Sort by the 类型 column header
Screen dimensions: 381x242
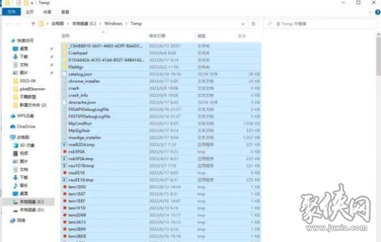pyautogui.click(x=201, y=36)
